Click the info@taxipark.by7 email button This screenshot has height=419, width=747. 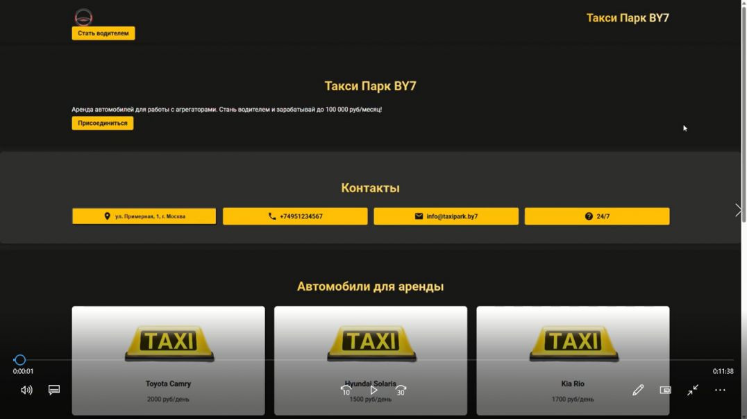click(x=446, y=216)
